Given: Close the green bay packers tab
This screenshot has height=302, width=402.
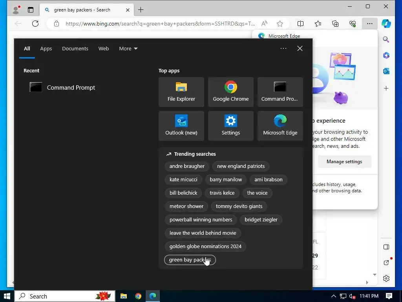Looking at the screenshot, I should click(x=128, y=10).
